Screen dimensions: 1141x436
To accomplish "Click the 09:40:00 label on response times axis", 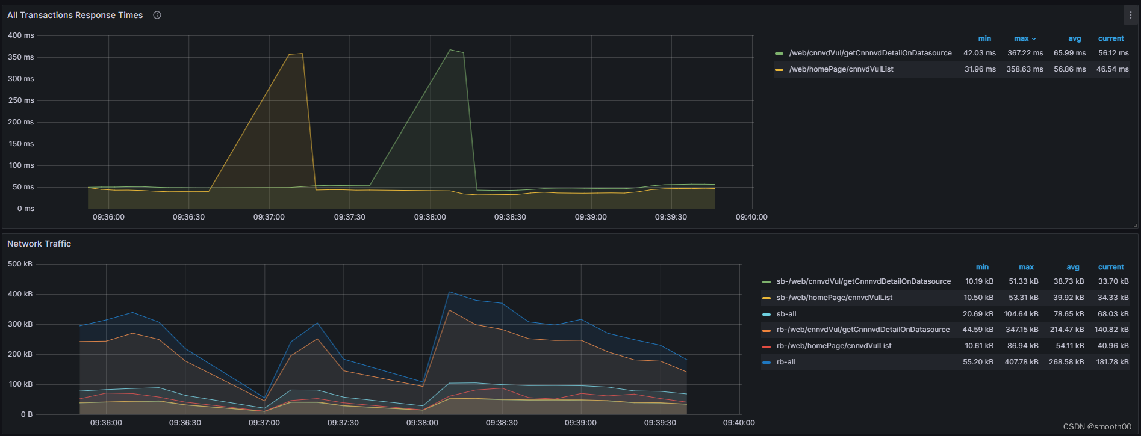I will point(751,217).
